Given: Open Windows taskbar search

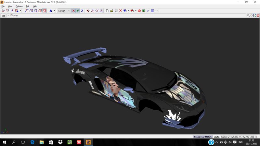Looking at the screenshot, I should coord(14,142).
